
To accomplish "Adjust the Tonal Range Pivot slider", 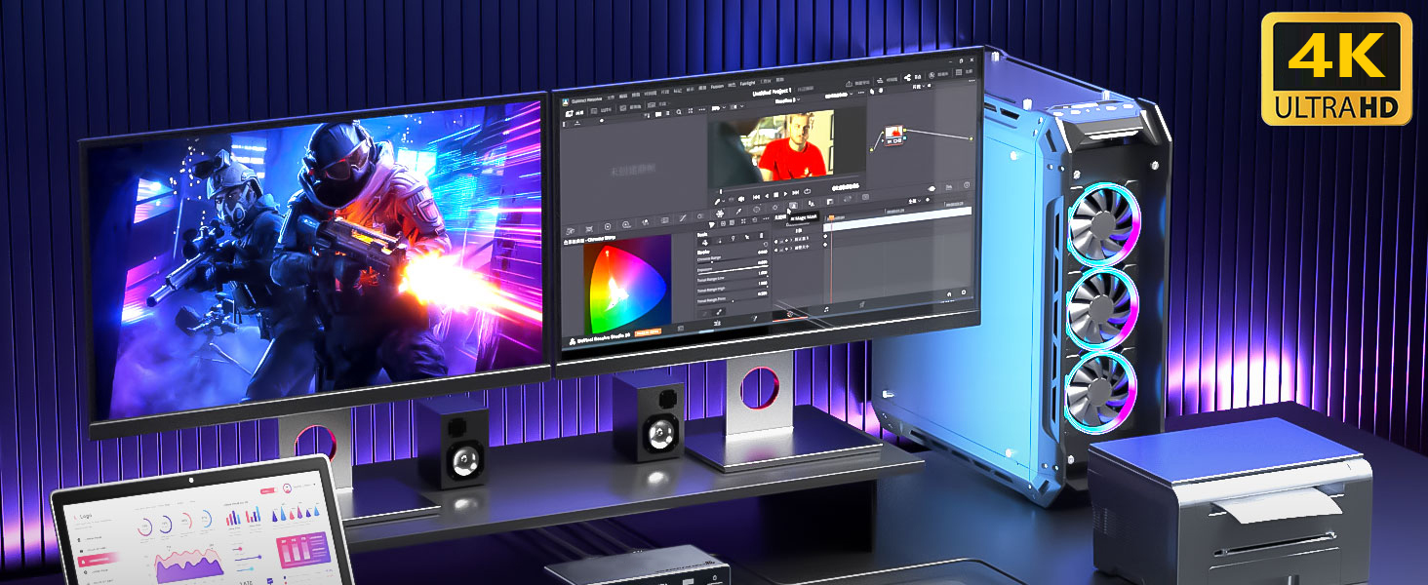I will 732,301.
